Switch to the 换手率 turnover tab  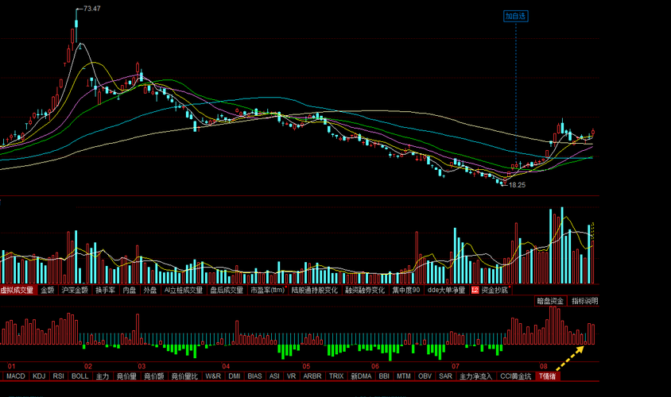click(x=105, y=290)
